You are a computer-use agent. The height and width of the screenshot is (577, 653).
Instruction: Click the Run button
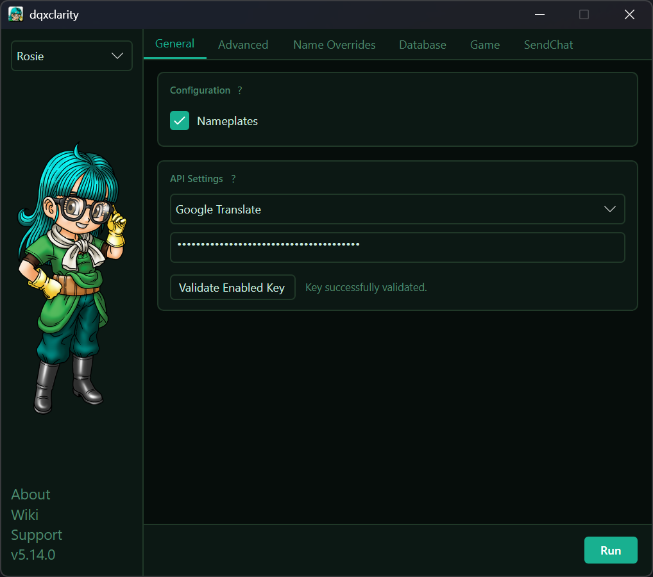611,550
